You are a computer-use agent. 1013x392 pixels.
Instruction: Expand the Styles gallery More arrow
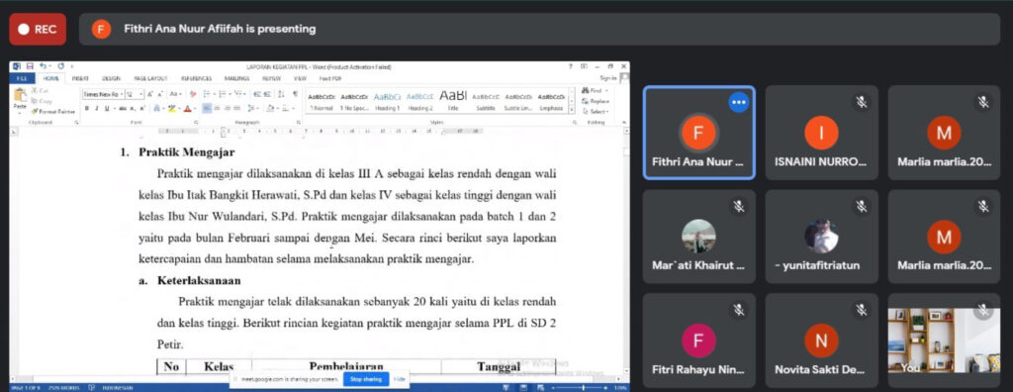coord(571,110)
